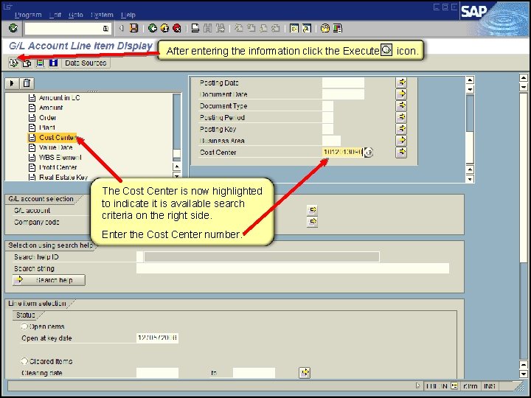
Task: Click the Create New Session icon
Action: click(x=294, y=28)
